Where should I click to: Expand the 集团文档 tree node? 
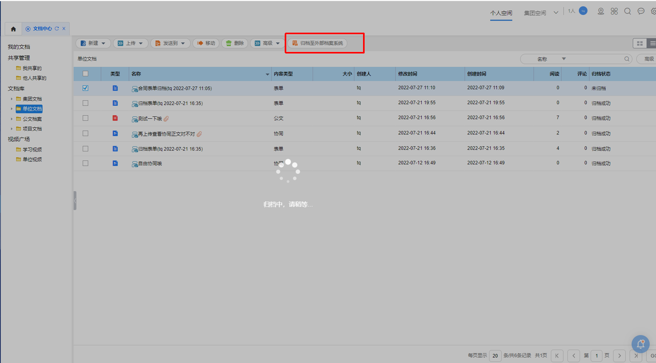coord(12,99)
